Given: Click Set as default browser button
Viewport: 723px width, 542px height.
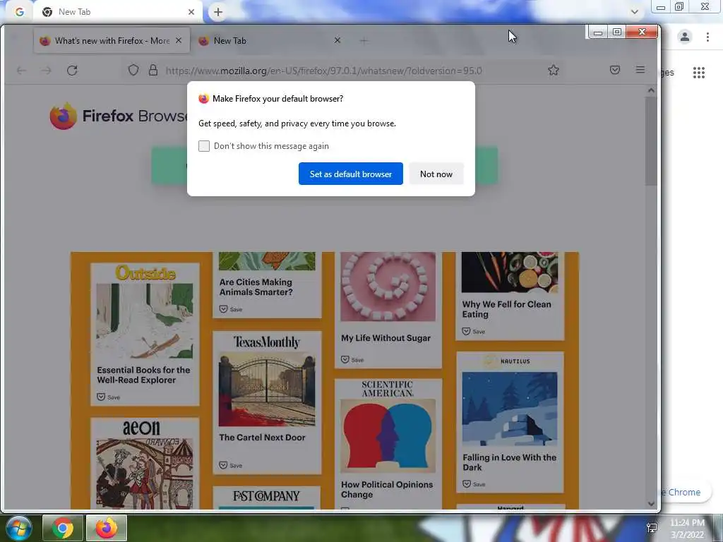Looking at the screenshot, I should (350, 174).
